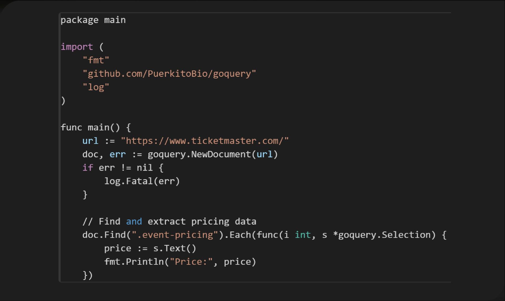The height and width of the screenshot is (301, 505).
Task: Select the "int" type keyword
Action: pyautogui.click(x=302, y=234)
